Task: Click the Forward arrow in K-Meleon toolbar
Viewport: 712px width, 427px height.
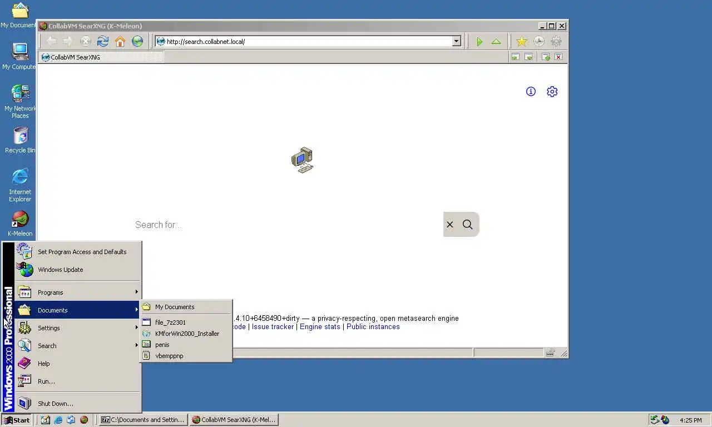Action: pos(68,41)
